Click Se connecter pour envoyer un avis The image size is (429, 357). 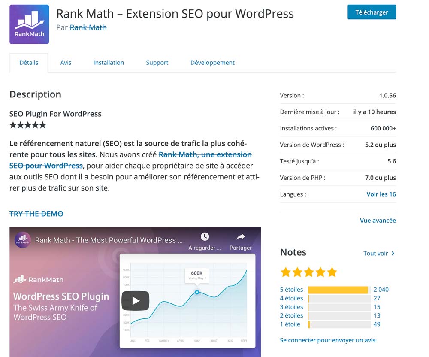328,340
